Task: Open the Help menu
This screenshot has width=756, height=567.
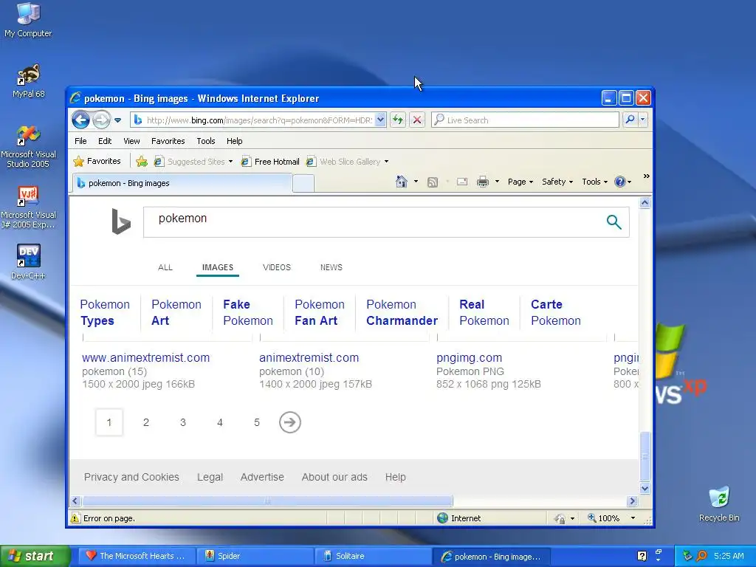Action: (x=234, y=141)
